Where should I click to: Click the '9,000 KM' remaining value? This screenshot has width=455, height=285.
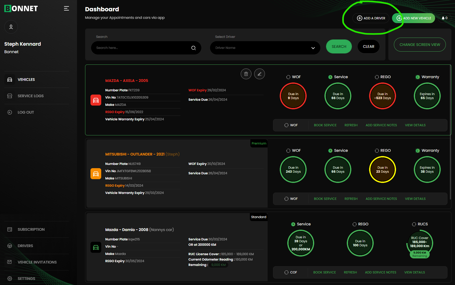pos(219,265)
